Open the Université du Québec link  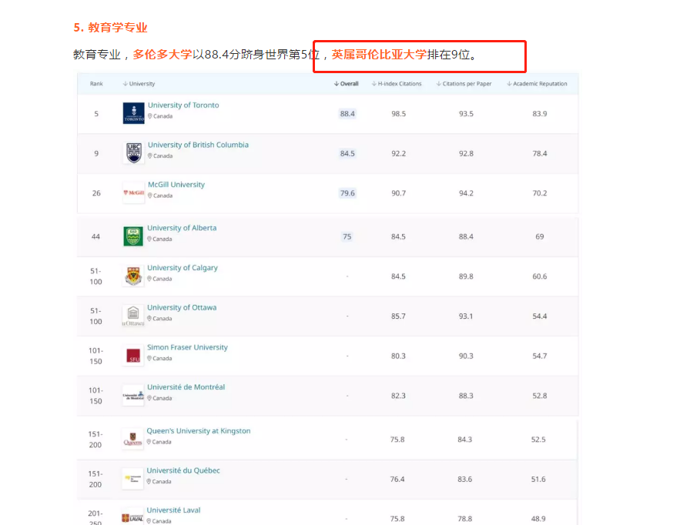(x=183, y=470)
